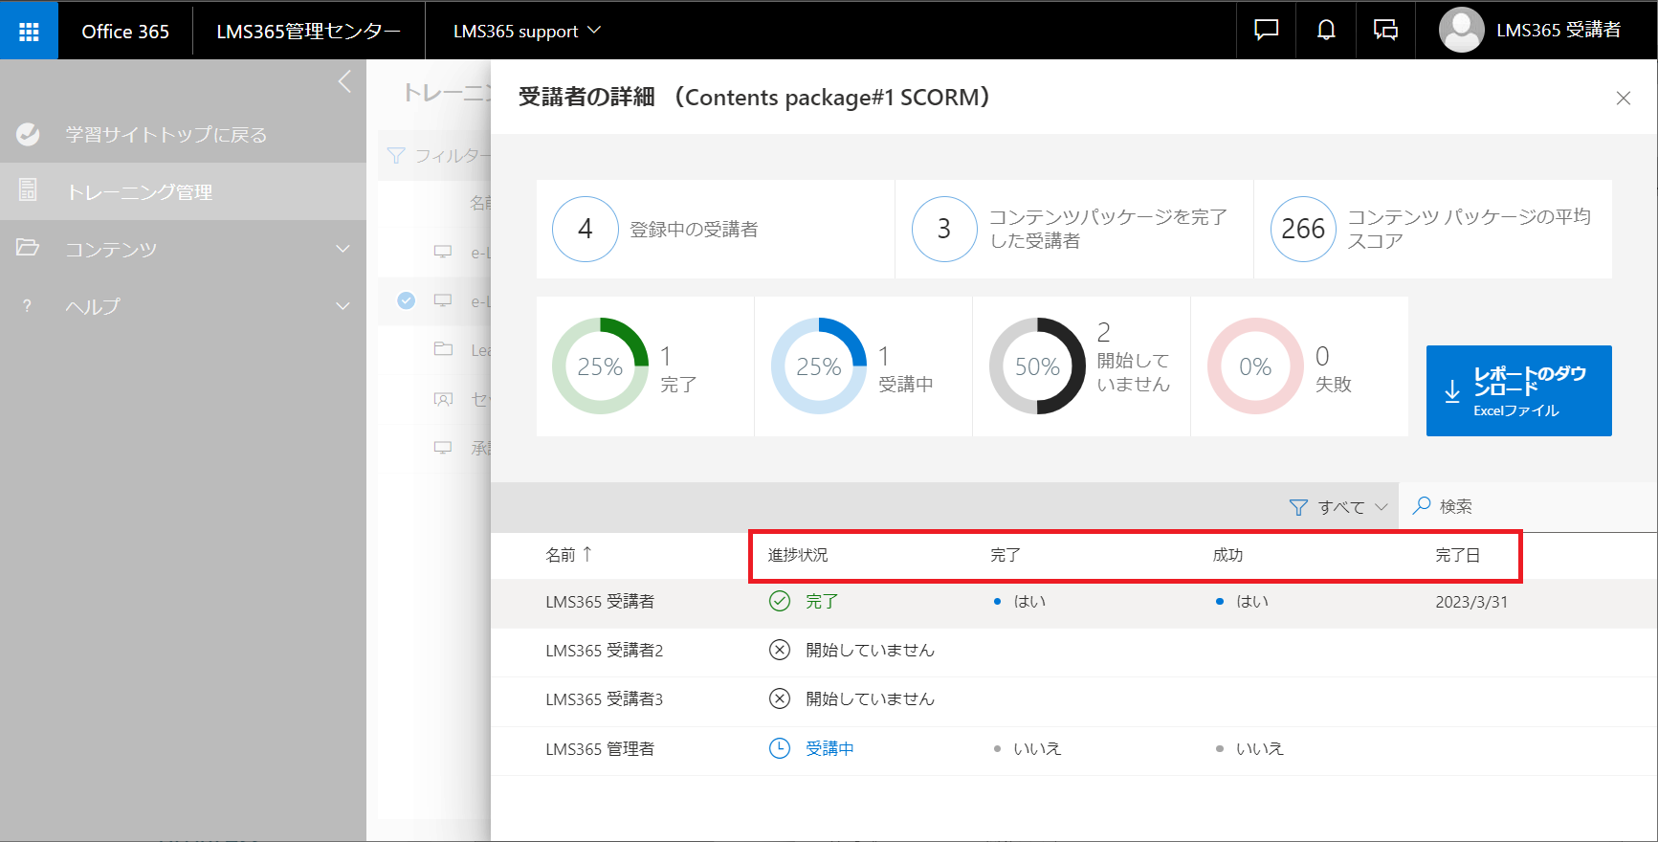Click the search magnifier icon
This screenshot has width=1658, height=842.
tap(1423, 505)
